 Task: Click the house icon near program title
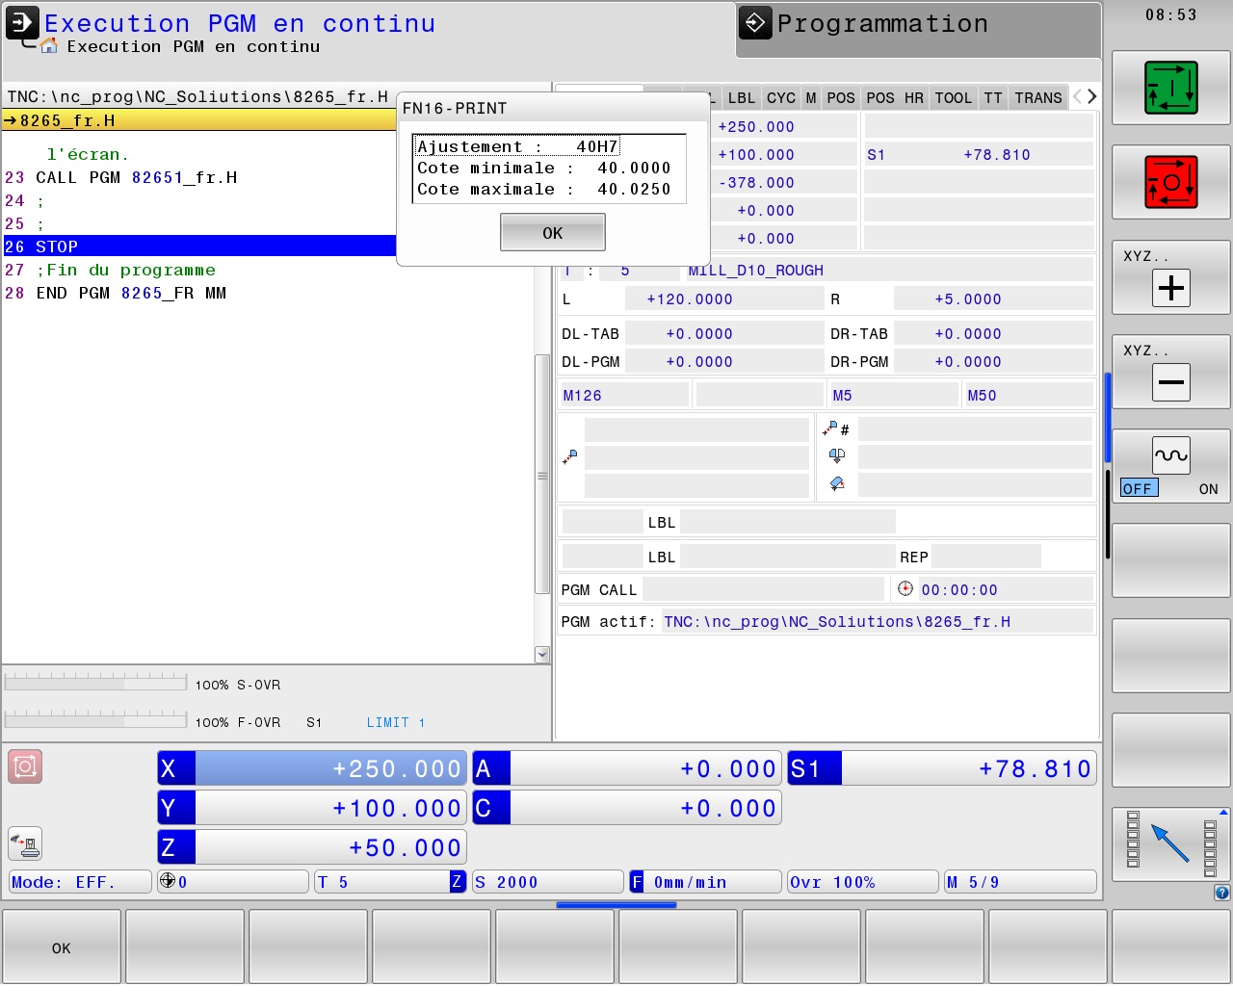click(x=49, y=46)
